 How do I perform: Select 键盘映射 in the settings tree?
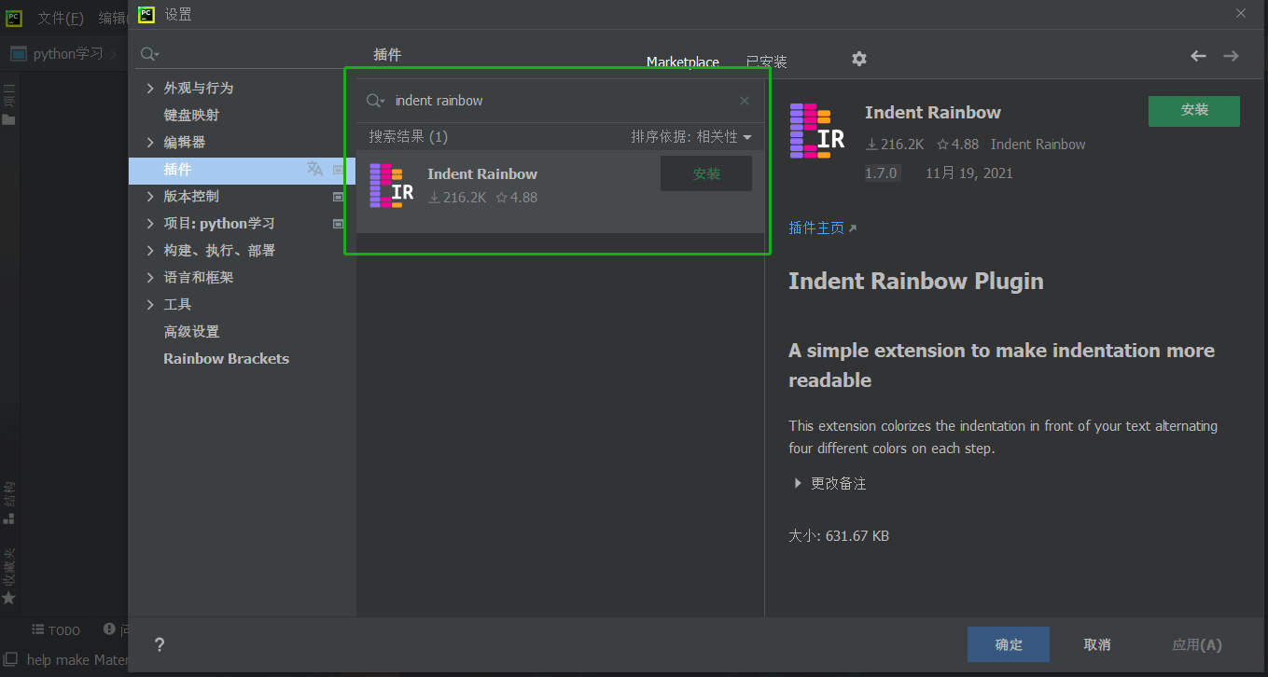coord(191,115)
